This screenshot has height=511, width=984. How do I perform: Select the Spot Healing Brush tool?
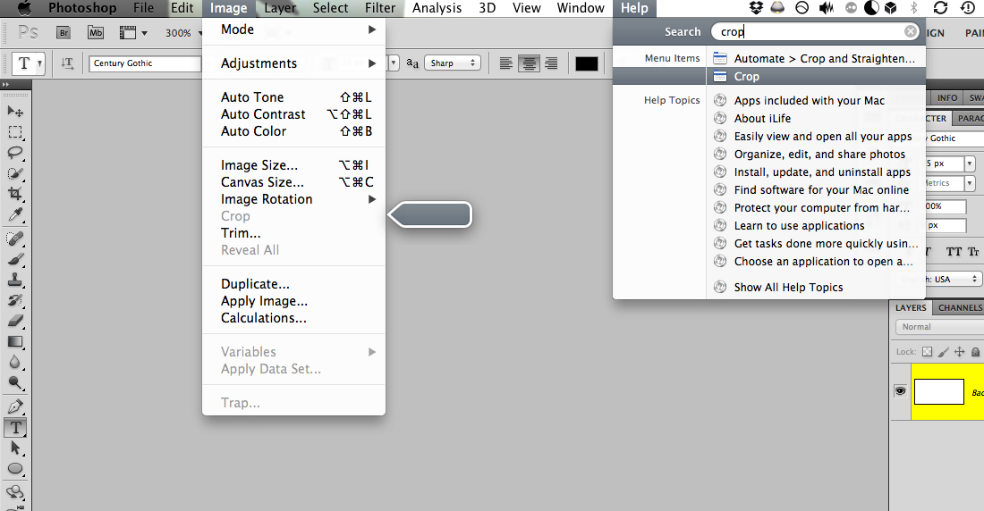pyautogui.click(x=15, y=239)
